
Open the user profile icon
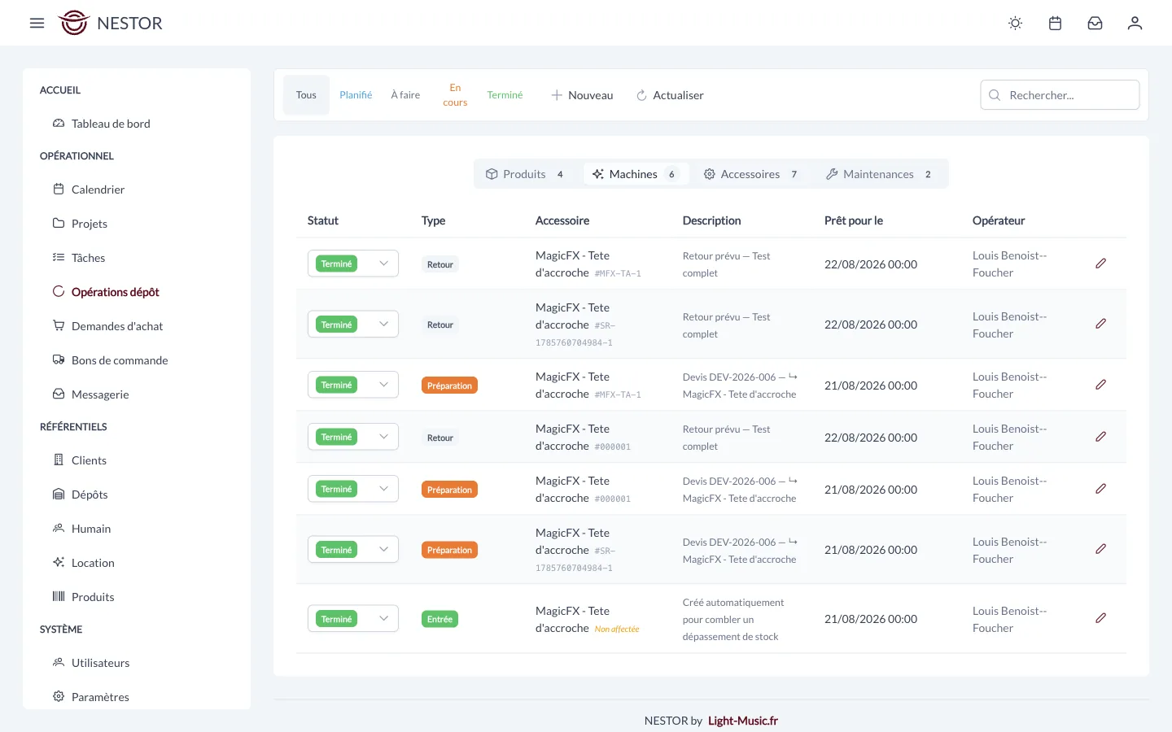tap(1135, 23)
